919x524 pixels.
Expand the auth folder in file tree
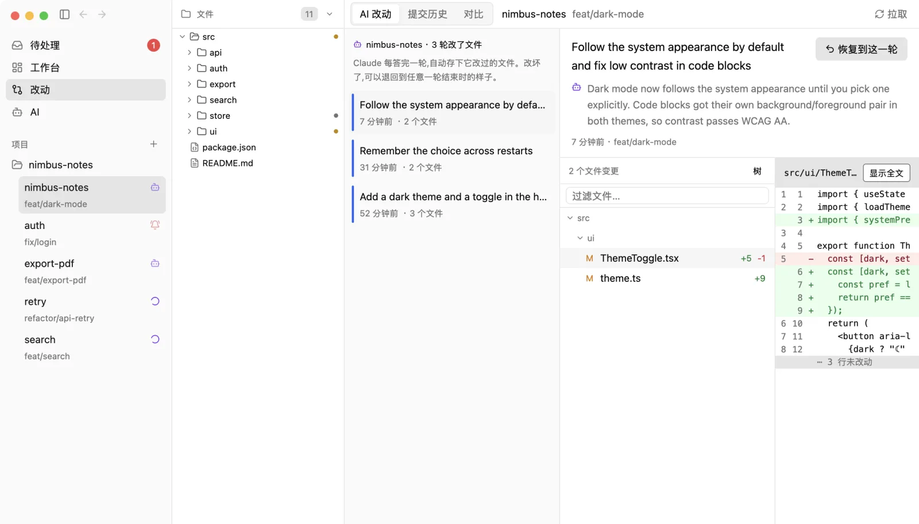(x=190, y=68)
